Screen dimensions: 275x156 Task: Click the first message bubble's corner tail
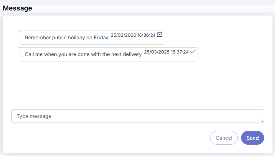pyautogui.click(x=19, y=32)
